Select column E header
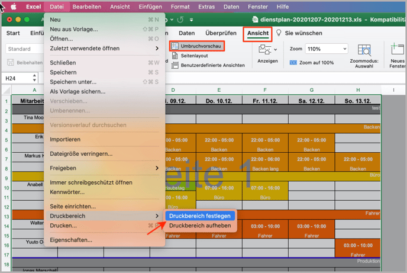This screenshot has height=273, width=407. [x=219, y=90]
